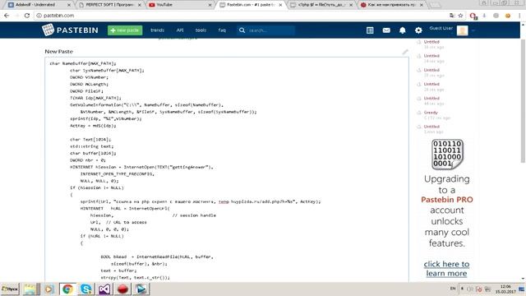Click the green new paste button
The image size is (526, 296).
[x=125, y=30]
